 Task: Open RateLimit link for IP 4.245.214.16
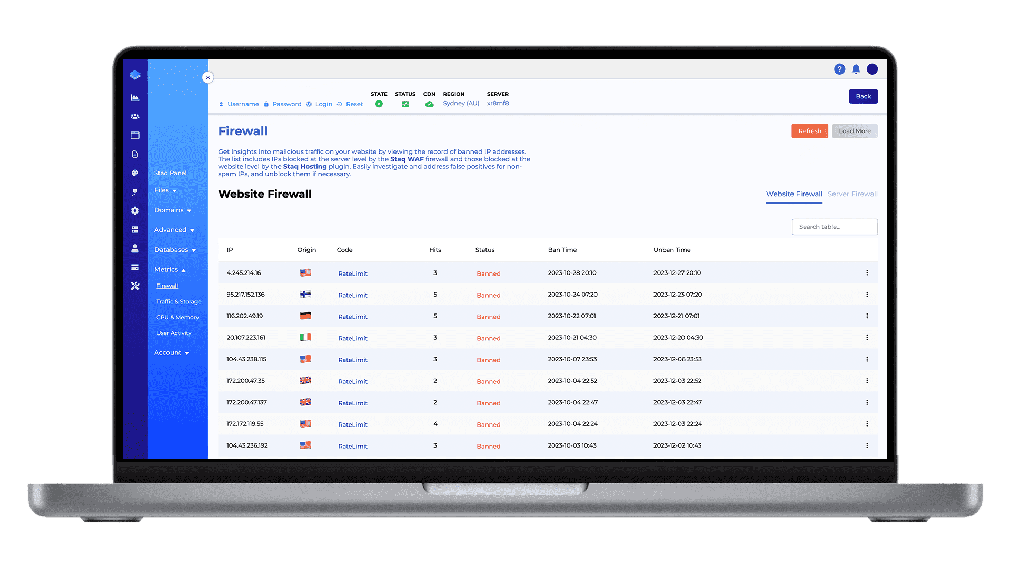click(352, 273)
